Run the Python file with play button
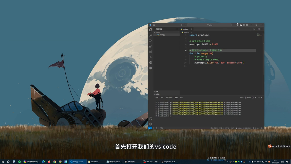The image size is (291, 164). click(254, 29)
